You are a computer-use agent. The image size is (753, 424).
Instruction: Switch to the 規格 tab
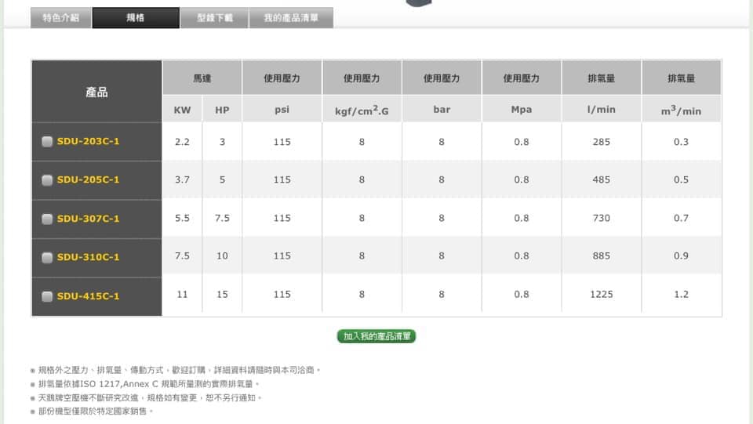pos(135,18)
